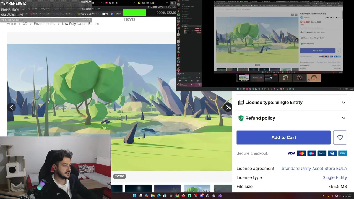This screenshot has height=199, width=354.
Task: Open the Standard Unity Asset Store EULA link
Action: click(x=314, y=169)
